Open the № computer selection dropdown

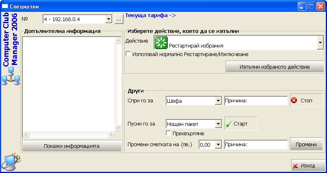pos(108,19)
